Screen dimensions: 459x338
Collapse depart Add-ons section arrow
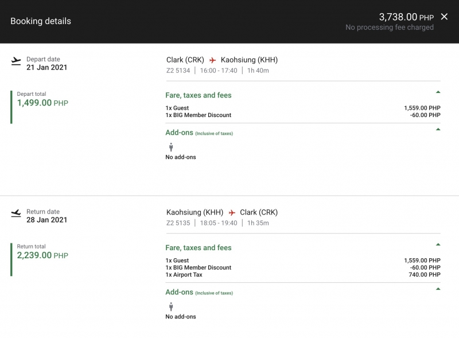[x=438, y=129]
